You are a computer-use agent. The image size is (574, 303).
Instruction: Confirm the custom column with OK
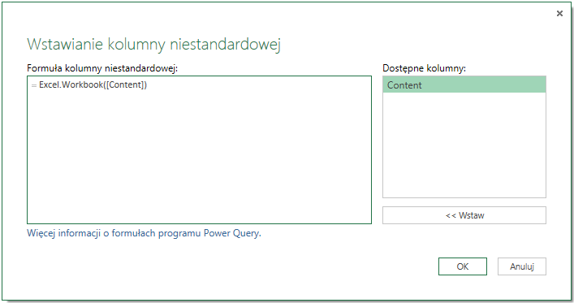pyautogui.click(x=462, y=266)
